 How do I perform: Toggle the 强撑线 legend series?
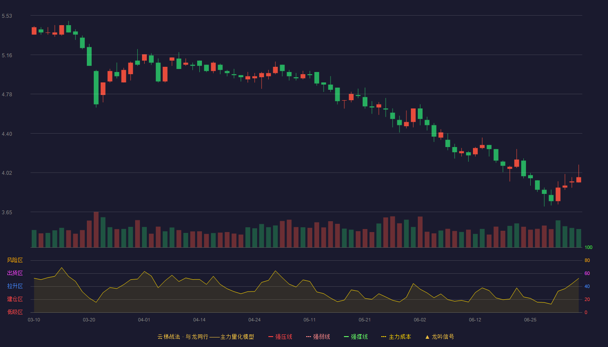click(x=356, y=337)
